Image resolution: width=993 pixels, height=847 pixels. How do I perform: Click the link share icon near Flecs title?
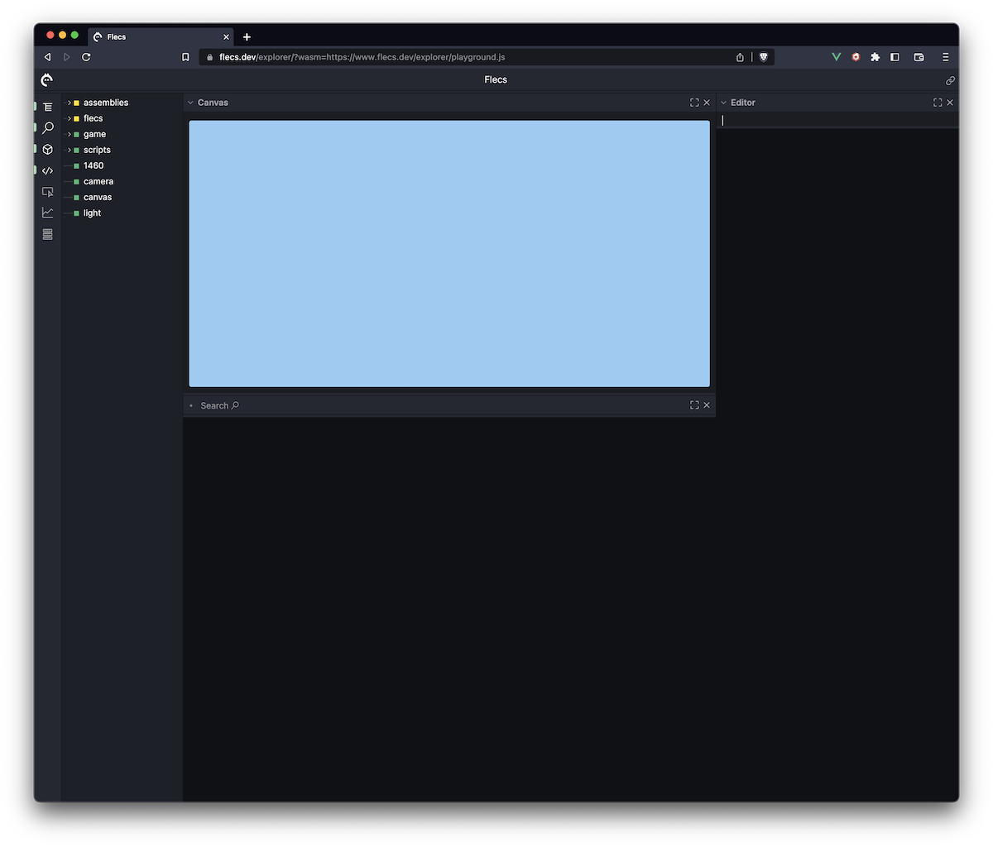coord(950,80)
